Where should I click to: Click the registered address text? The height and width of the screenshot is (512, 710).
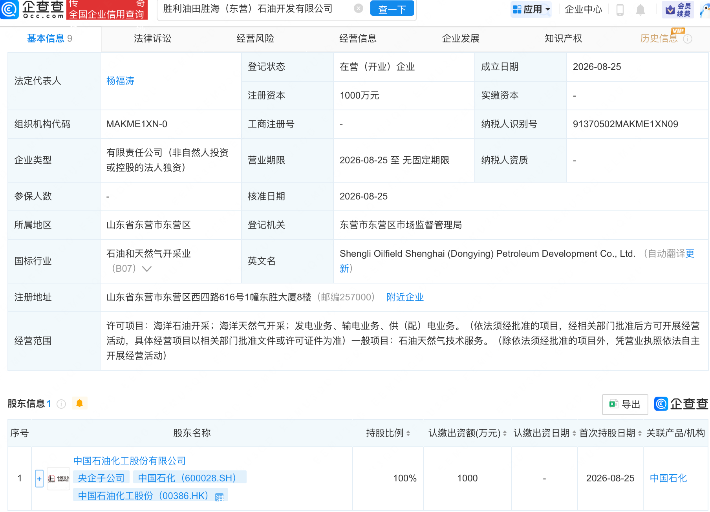tap(209, 297)
